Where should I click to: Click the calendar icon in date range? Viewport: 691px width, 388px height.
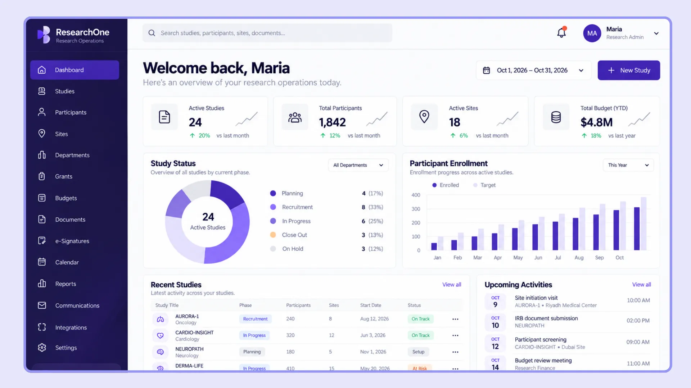click(486, 70)
